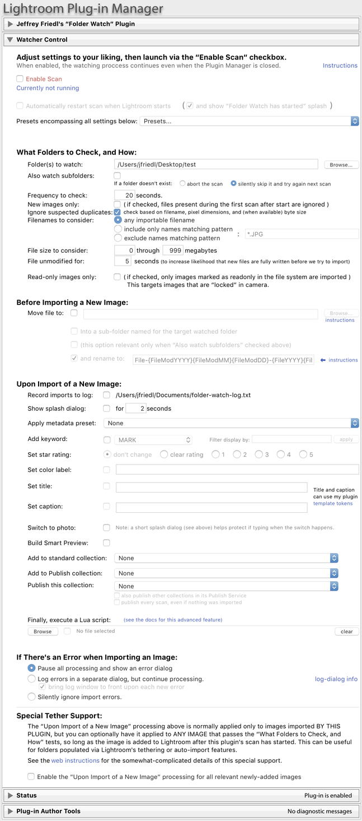
Task: Enable Switch to photo checkbox
Action: pos(106,528)
